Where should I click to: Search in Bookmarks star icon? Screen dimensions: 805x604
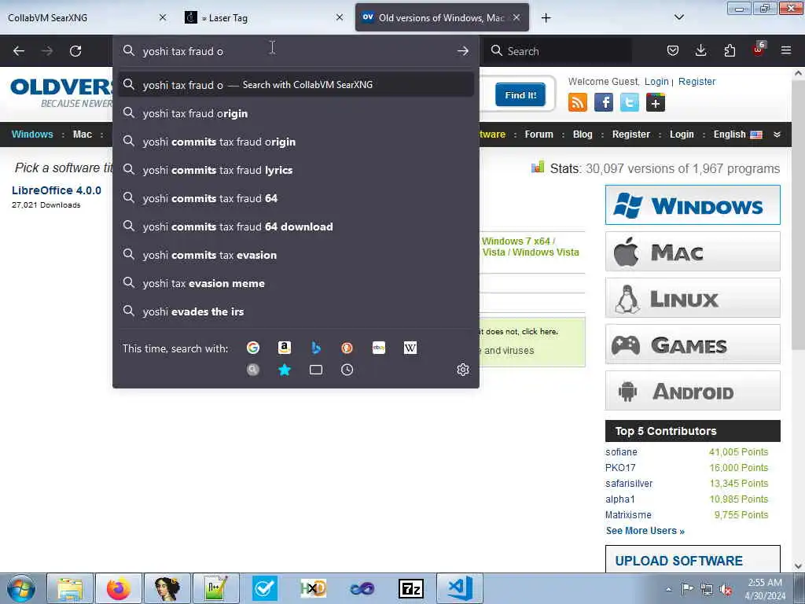pos(285,370)
